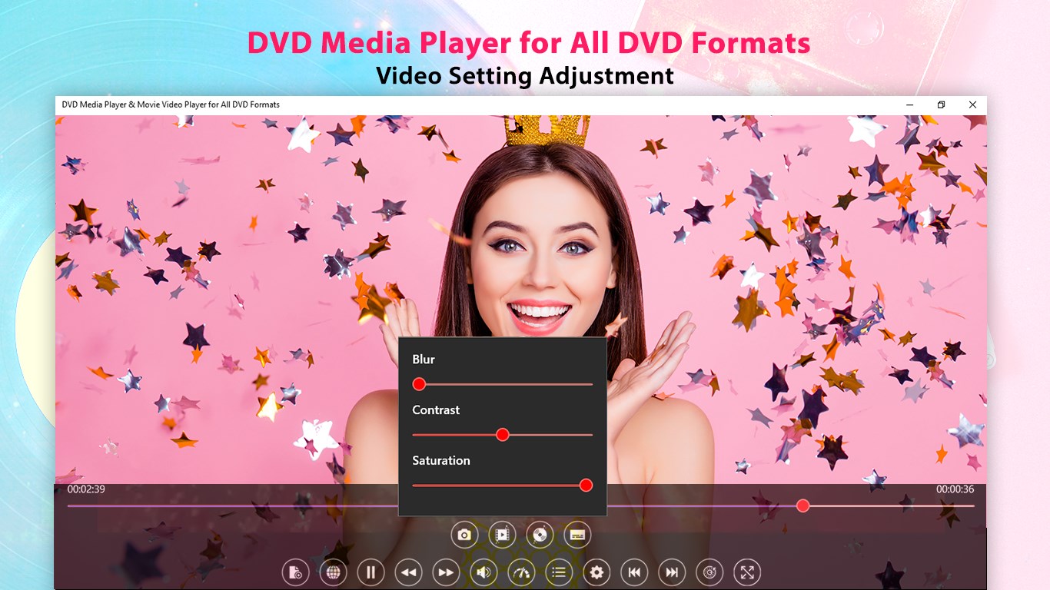Set the Blur slider handle

tap(419, 384)
